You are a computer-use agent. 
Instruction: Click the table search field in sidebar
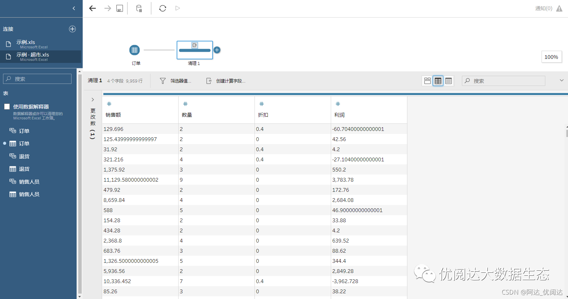click(37, 79)
